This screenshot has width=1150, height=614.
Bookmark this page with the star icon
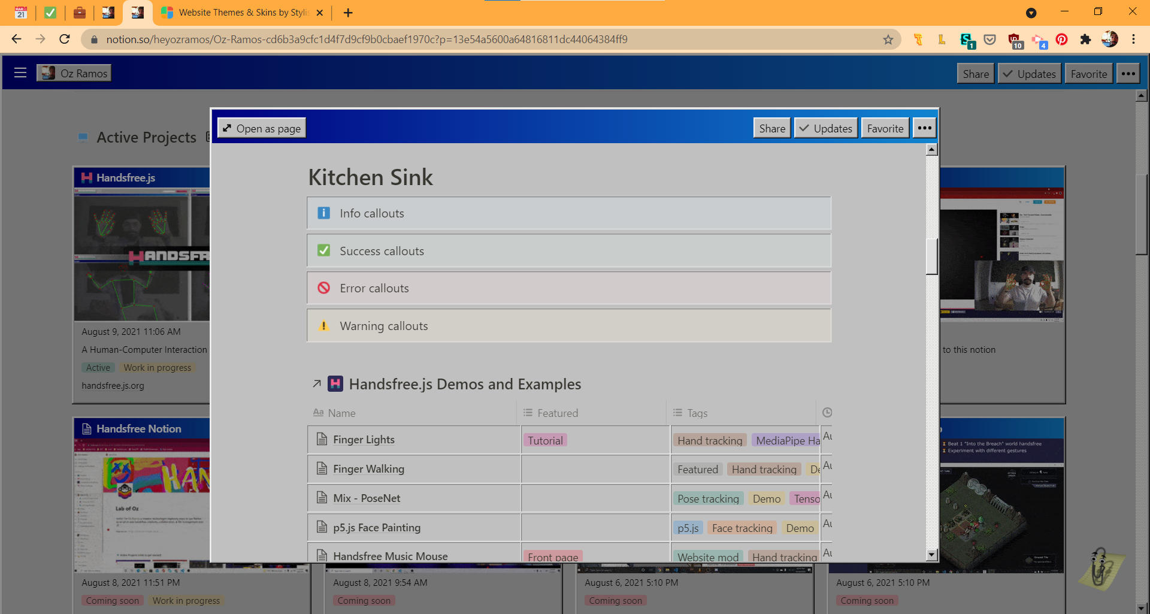pyautogui.click(x=888, y=40)
